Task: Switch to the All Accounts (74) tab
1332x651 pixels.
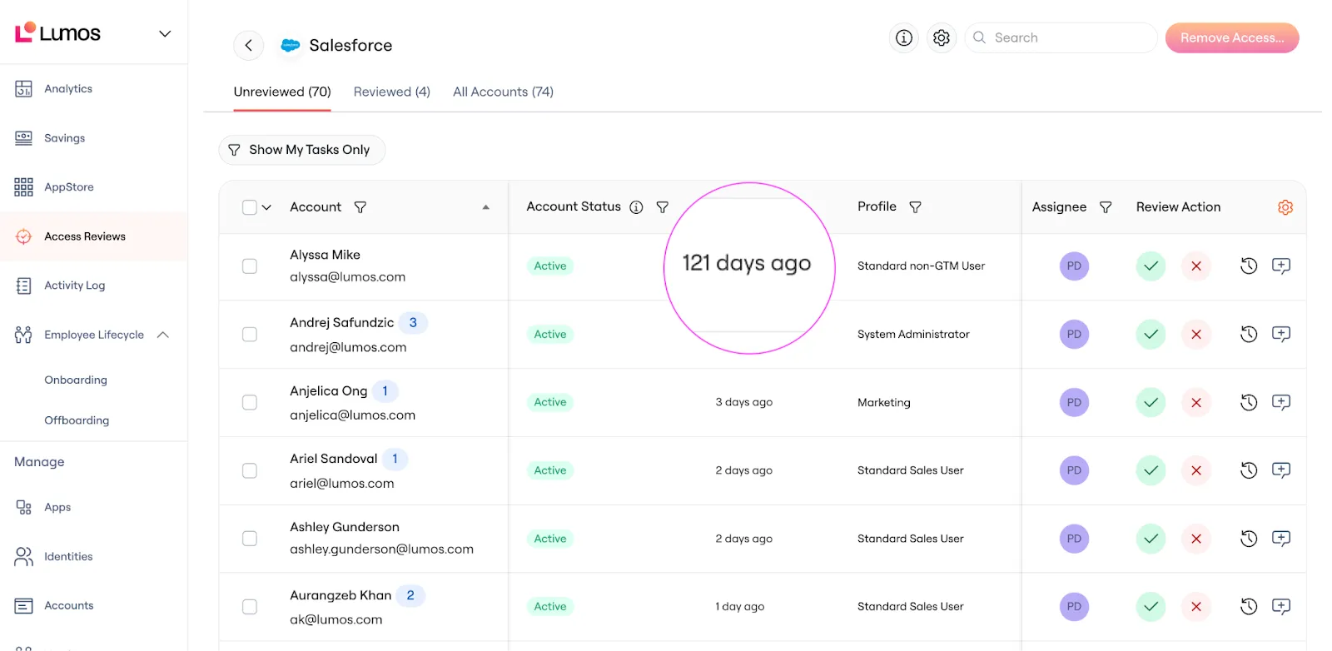Action: 503,92
